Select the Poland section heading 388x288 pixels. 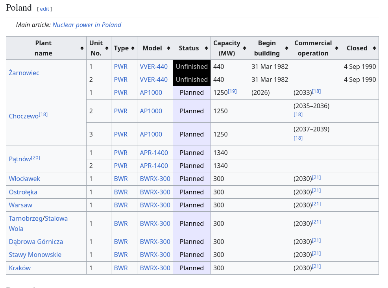(19, 7)
